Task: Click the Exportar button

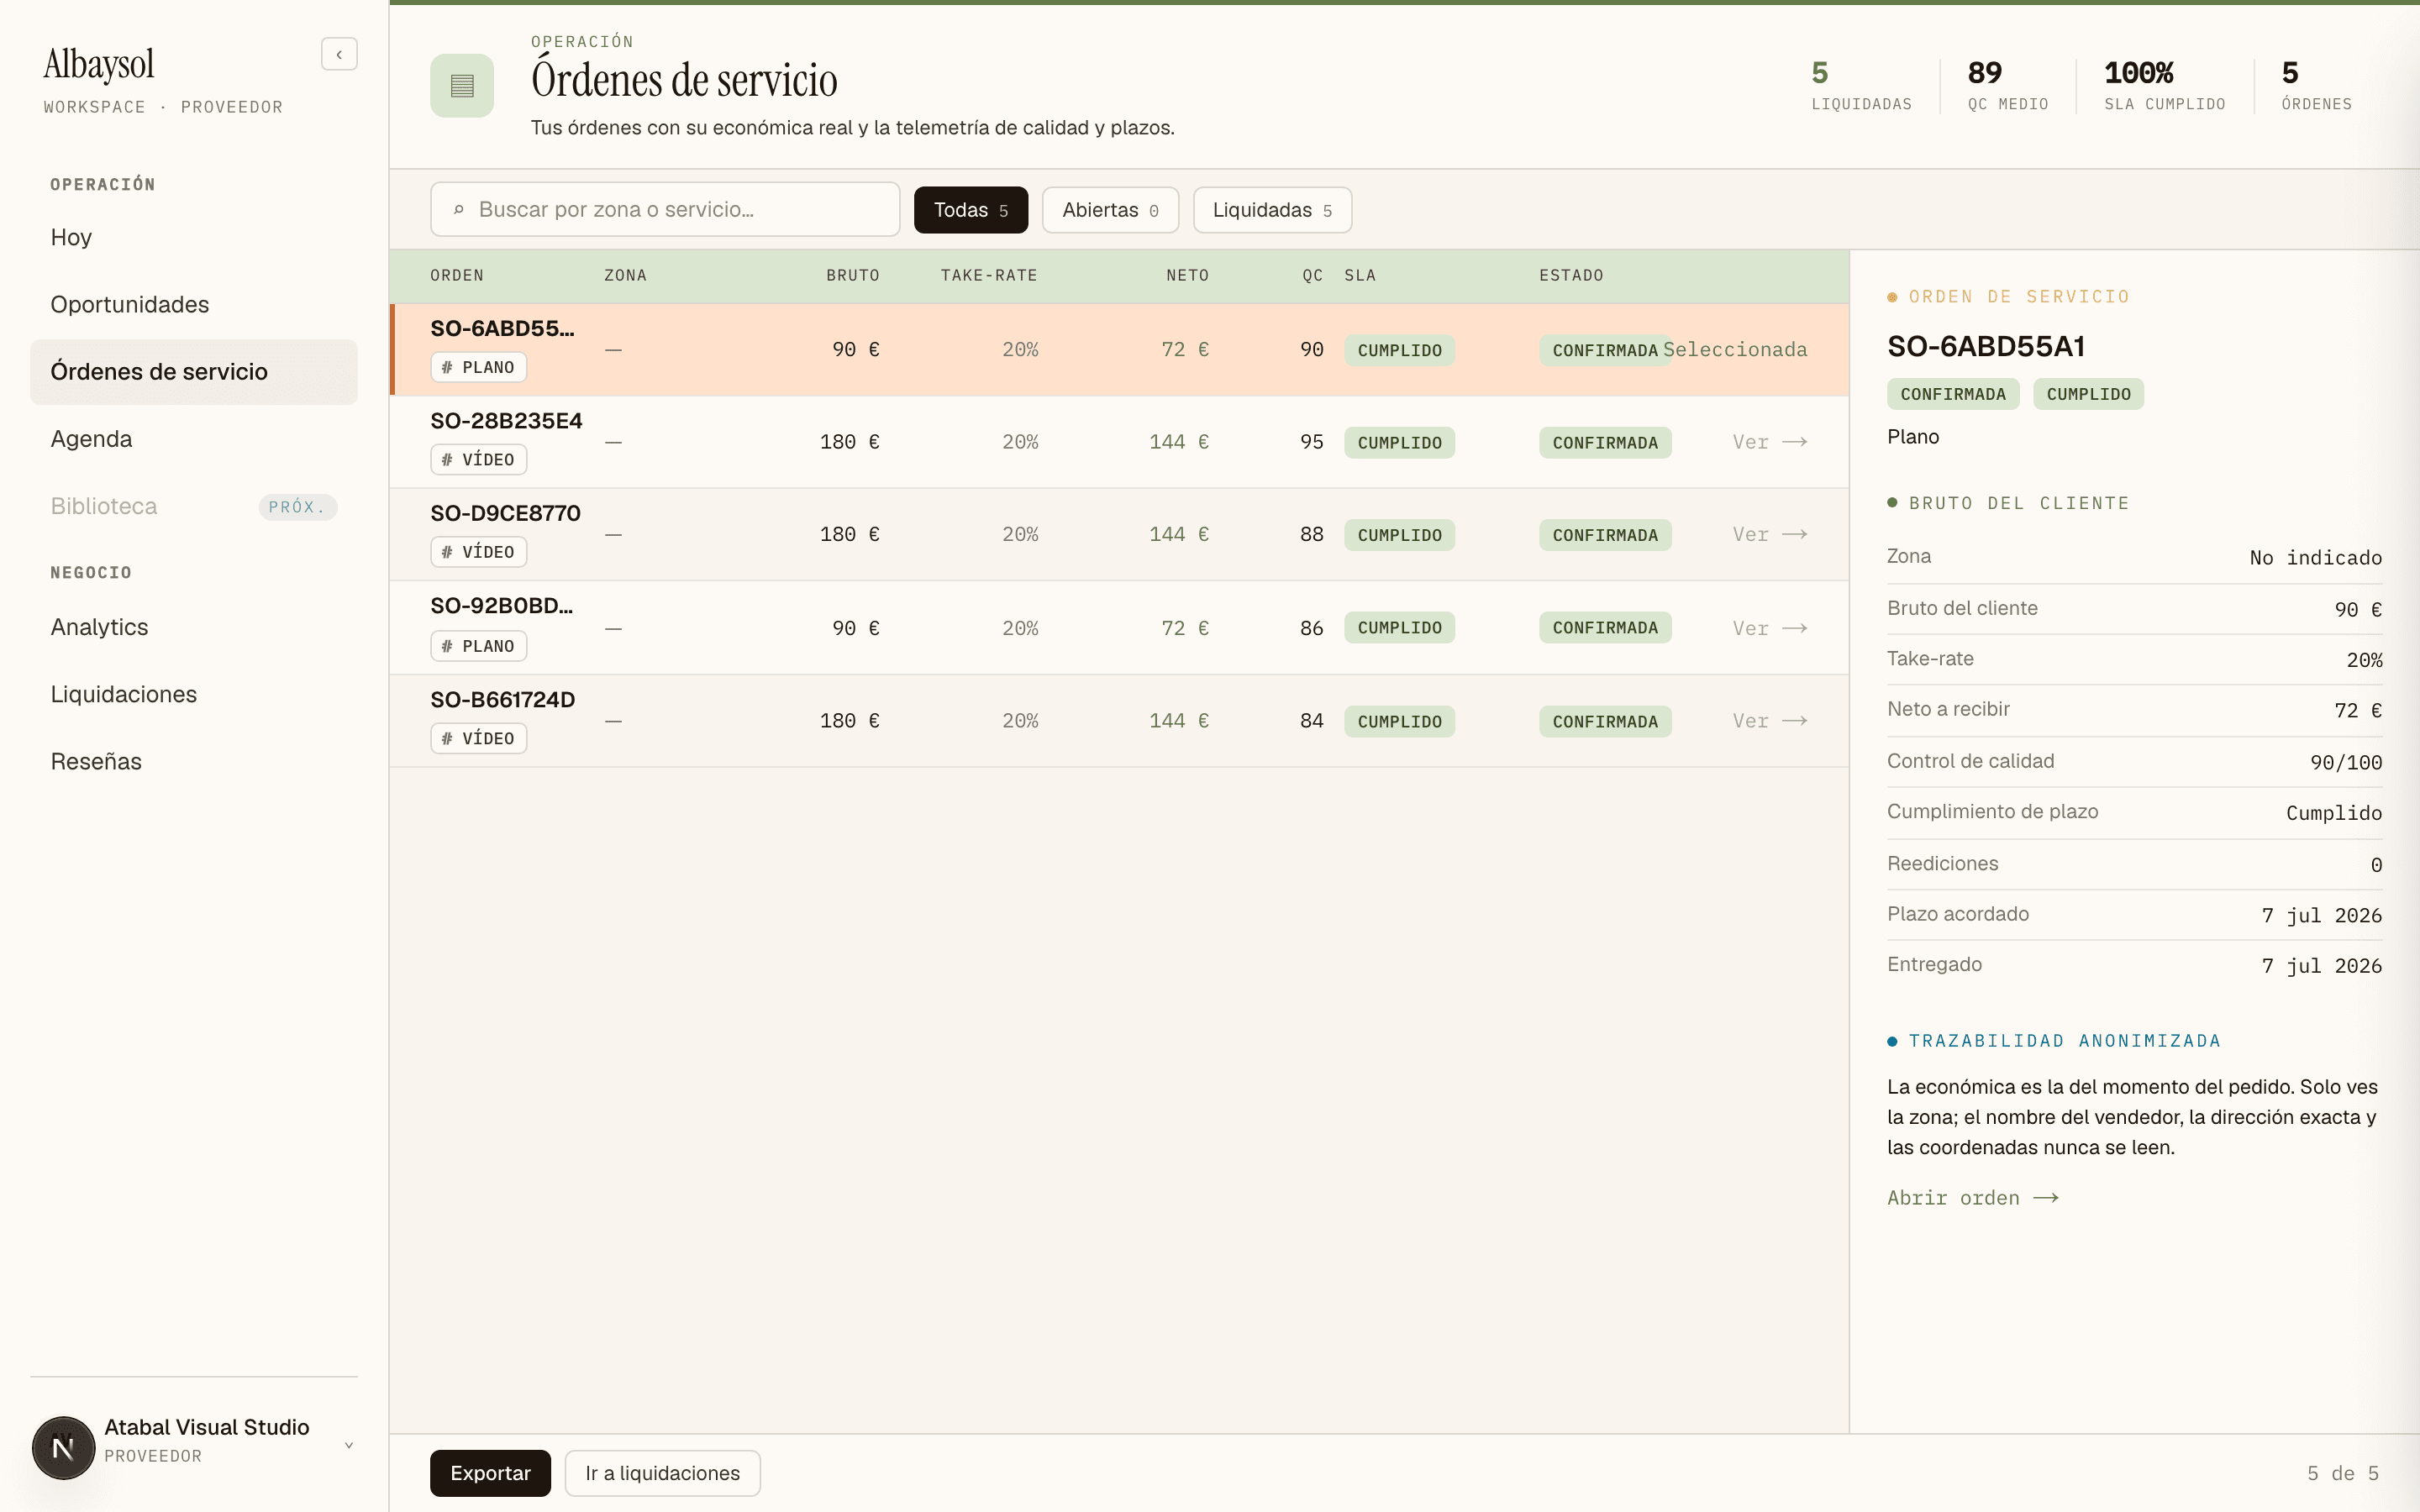Action: pos(490,1473)
